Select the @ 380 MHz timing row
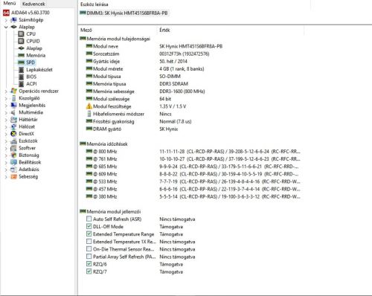 point(193,196)
